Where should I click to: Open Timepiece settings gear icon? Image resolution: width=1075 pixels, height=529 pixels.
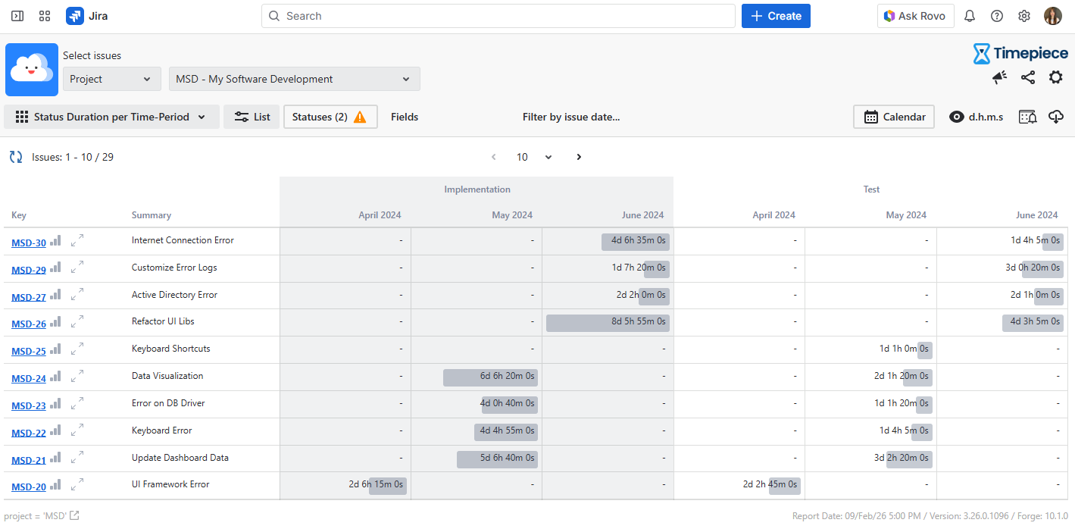click(1055, 77)
